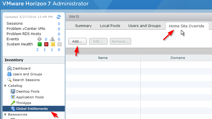Click the System Health yellow count 1

[52, 50]
